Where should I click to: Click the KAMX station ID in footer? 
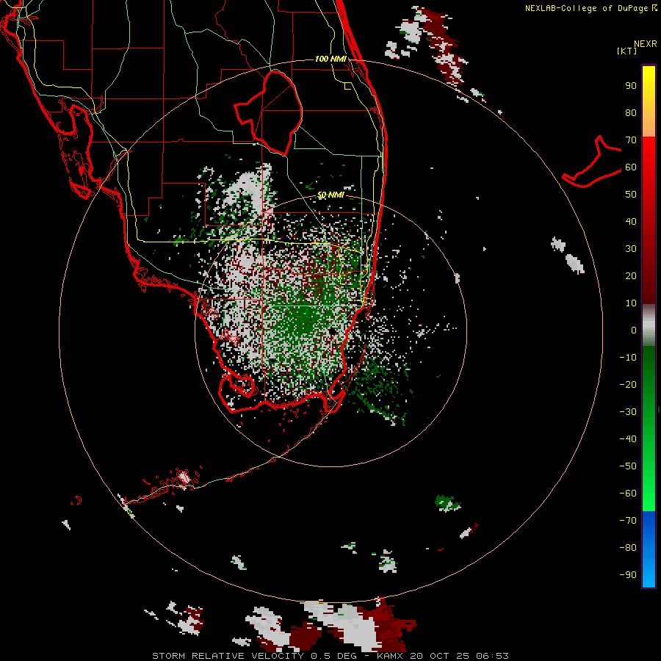[x=390, y=656]
